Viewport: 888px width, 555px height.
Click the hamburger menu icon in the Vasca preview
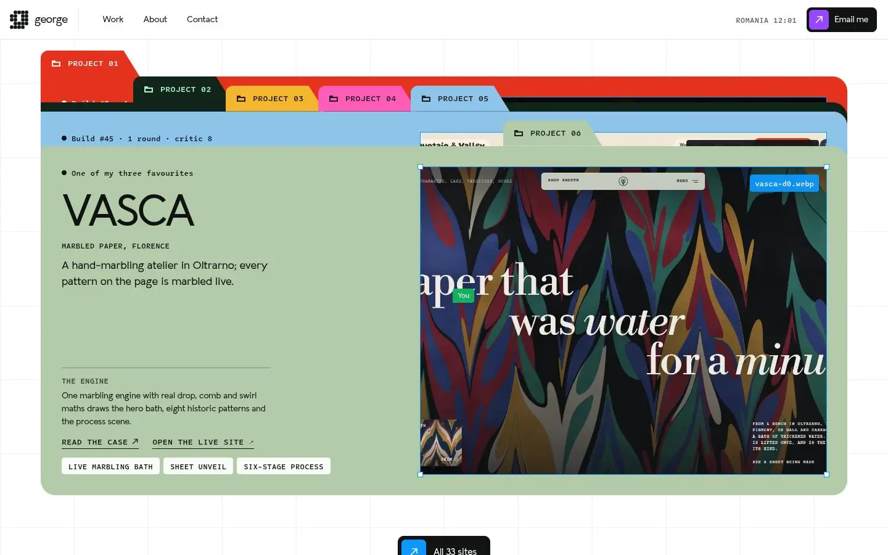point(695,181)
